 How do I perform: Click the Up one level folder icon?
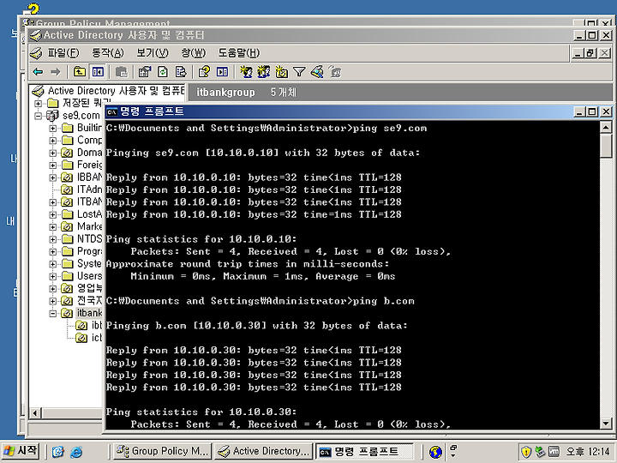tap(80, 72)
